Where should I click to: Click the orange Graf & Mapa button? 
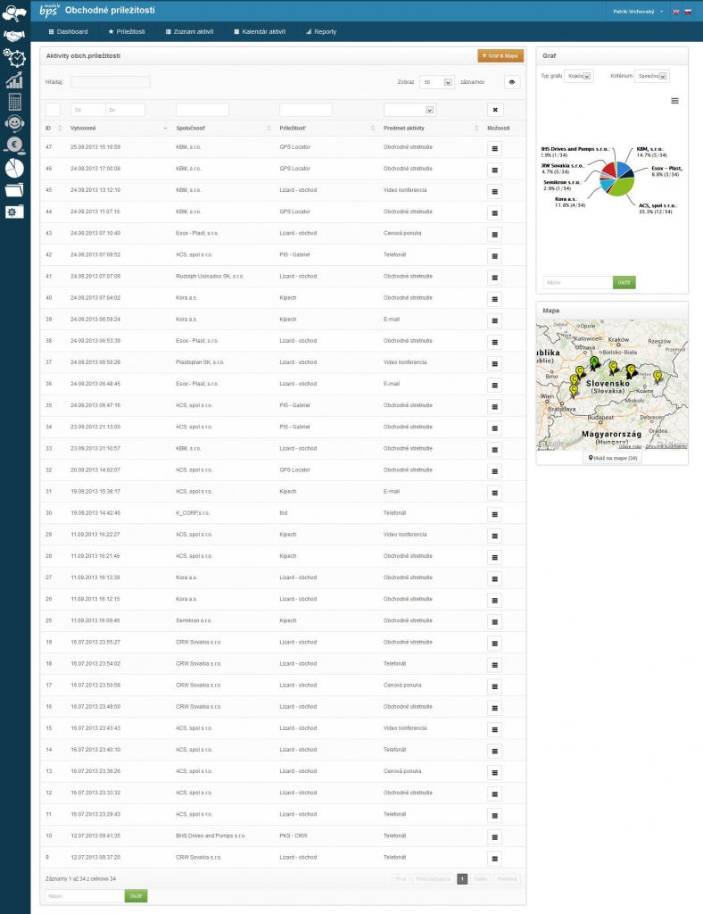[500, 56]
